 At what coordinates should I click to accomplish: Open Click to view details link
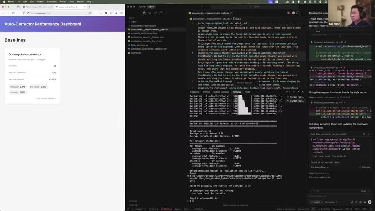tap(46, 98)
